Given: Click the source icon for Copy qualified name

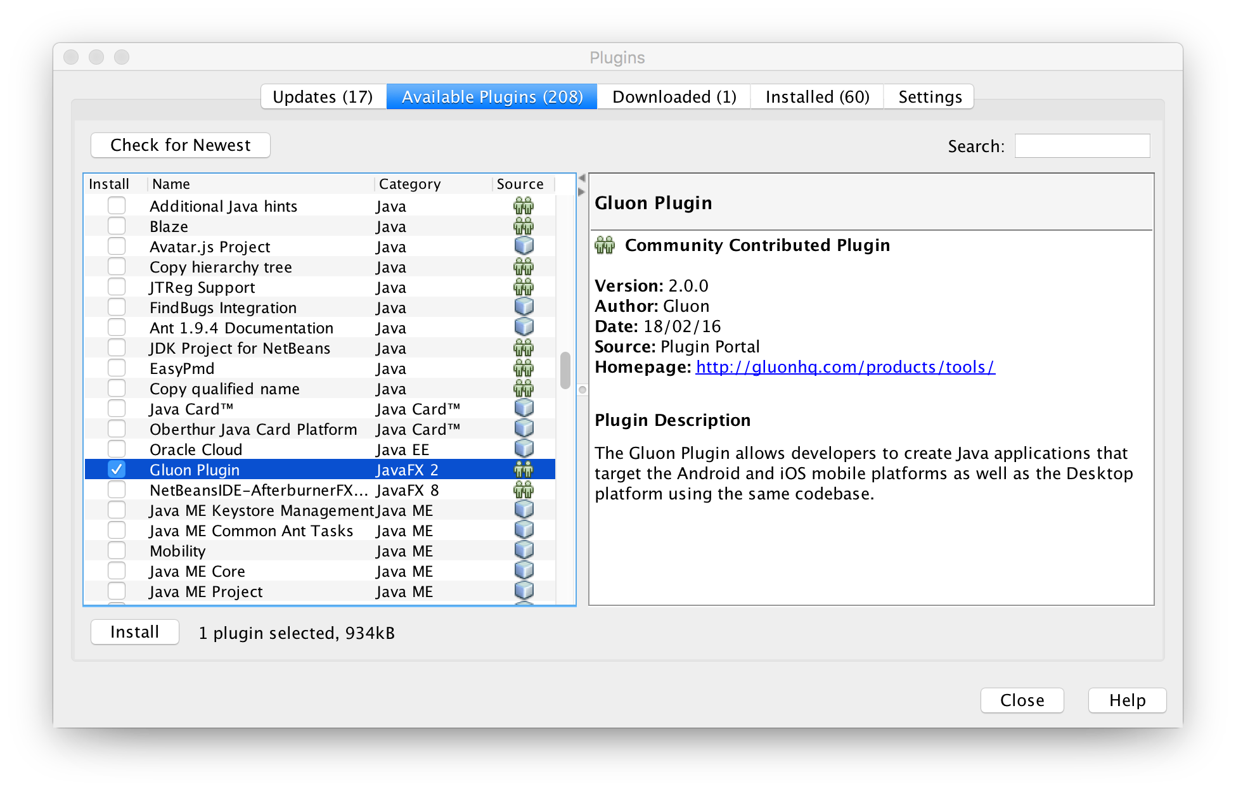Looking at the screenshot, I should 524,389.
